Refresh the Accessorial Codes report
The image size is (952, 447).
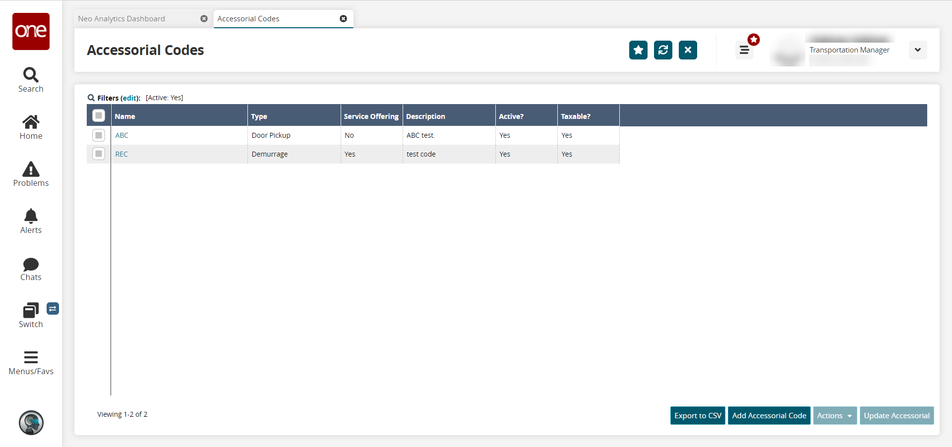(x=663, y=50)
